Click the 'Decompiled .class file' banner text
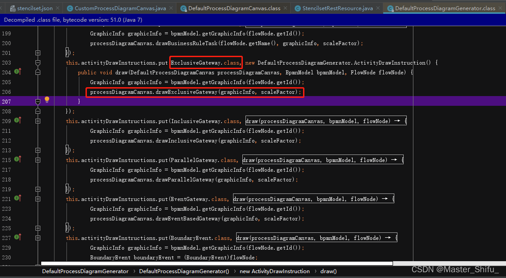 pyautogui.click(x=73, y=19)
